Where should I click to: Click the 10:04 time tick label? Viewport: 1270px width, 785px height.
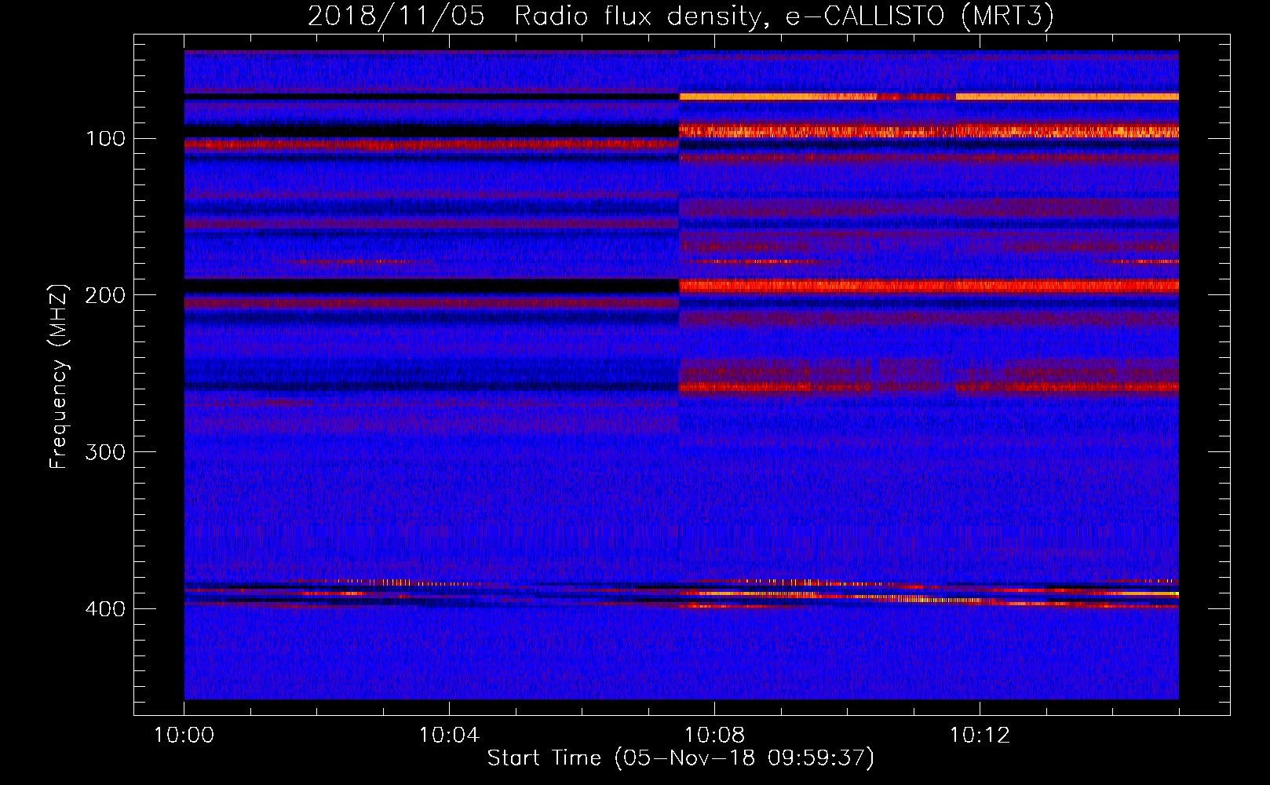coord(449,736)
